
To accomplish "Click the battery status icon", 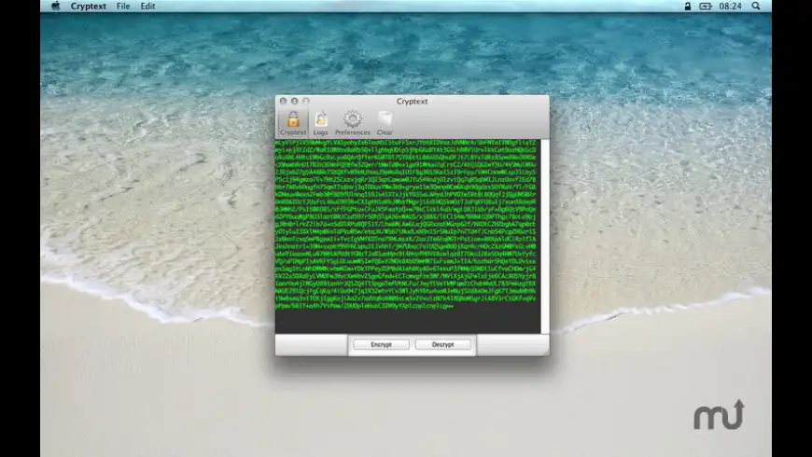I will click(706, 7).
